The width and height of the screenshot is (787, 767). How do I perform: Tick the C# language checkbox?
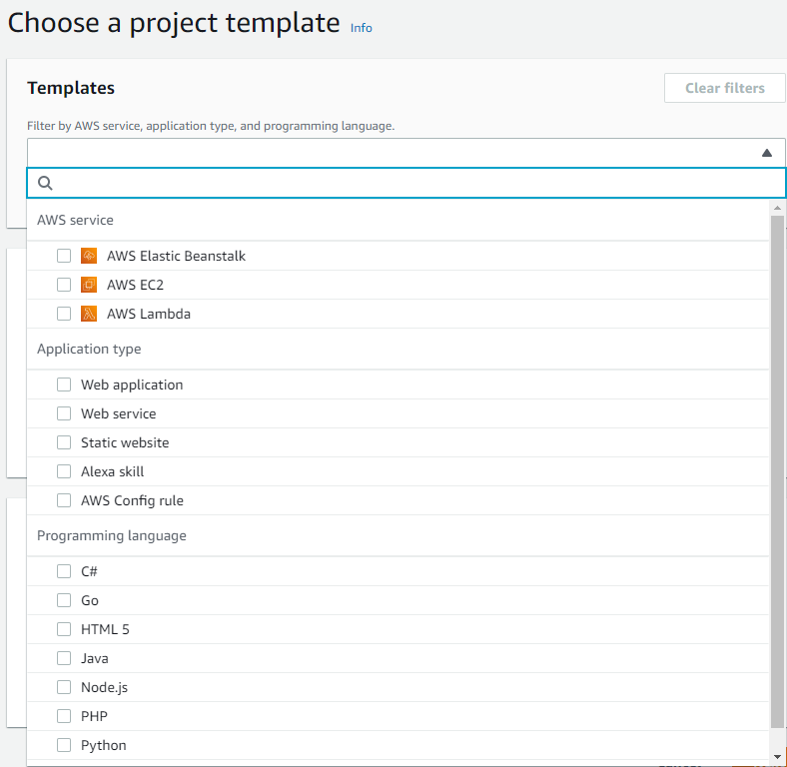tap(64, 571)
